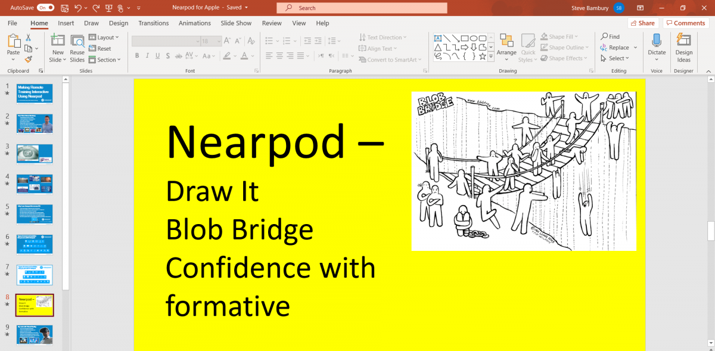Clear all formatting icon
Viewport: 715px width, 351px height.
point(253,41)
